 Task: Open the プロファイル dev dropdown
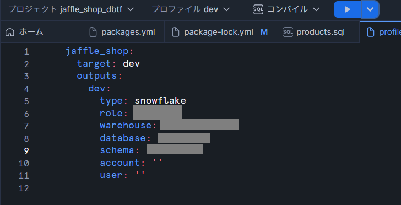click(191, 9)
